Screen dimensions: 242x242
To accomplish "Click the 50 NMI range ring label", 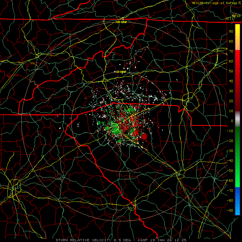I will [121, 72].
